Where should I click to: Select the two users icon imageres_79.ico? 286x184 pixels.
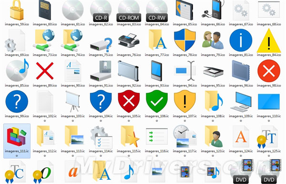click(x=213, y=40)
